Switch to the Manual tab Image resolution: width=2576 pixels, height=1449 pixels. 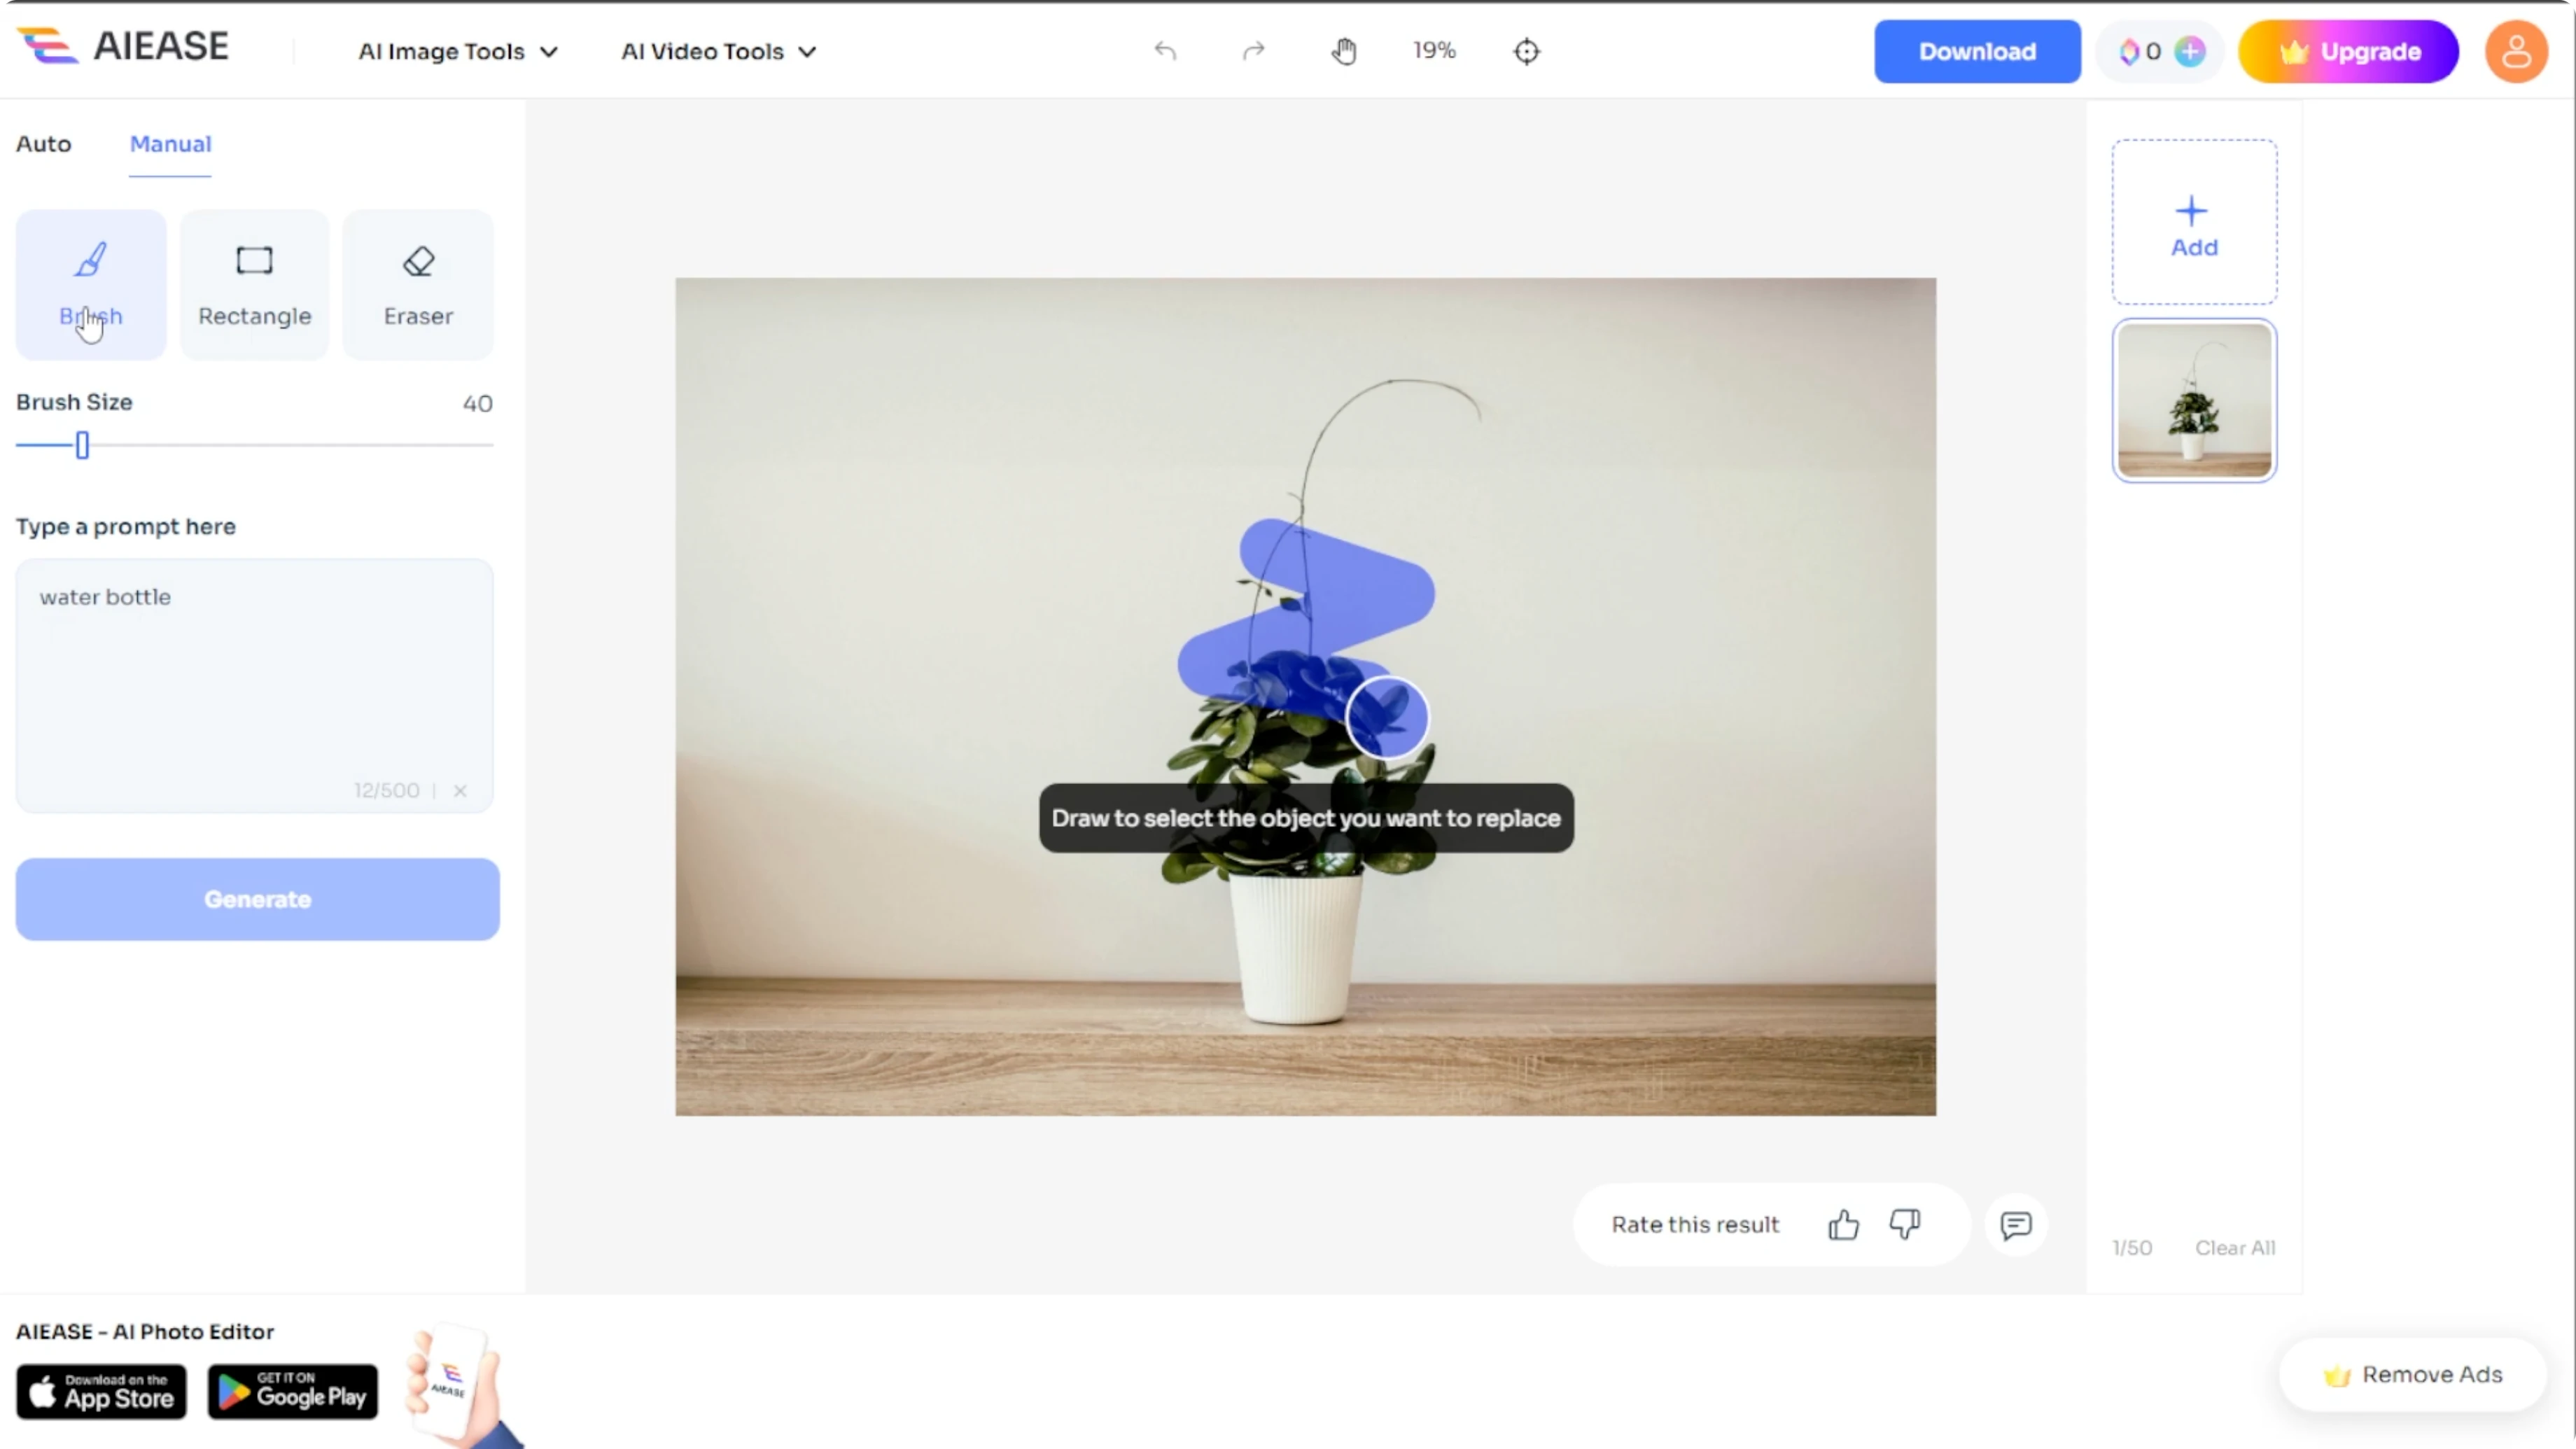click(170, 144)
